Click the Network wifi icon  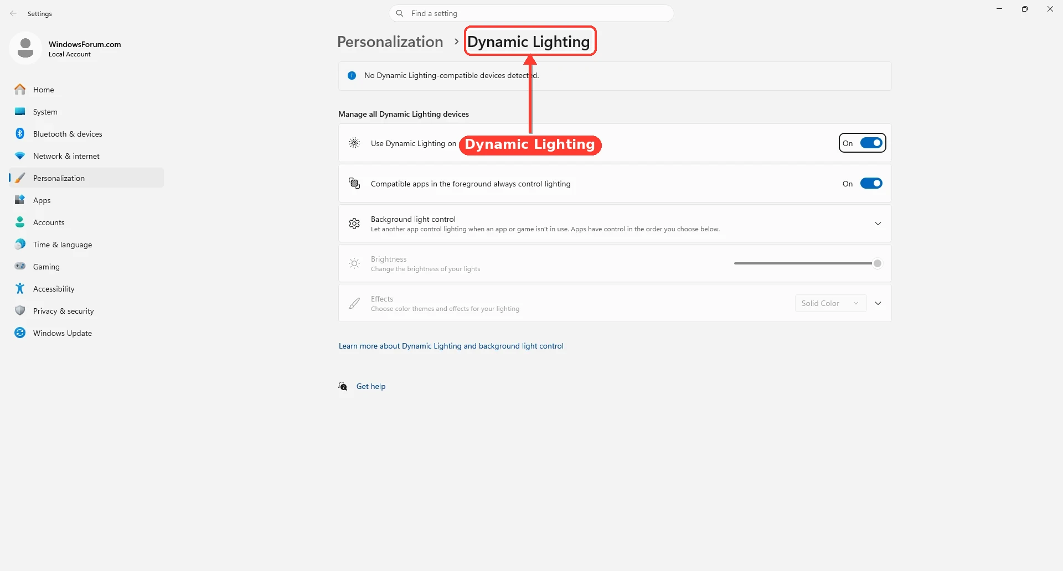20,155
